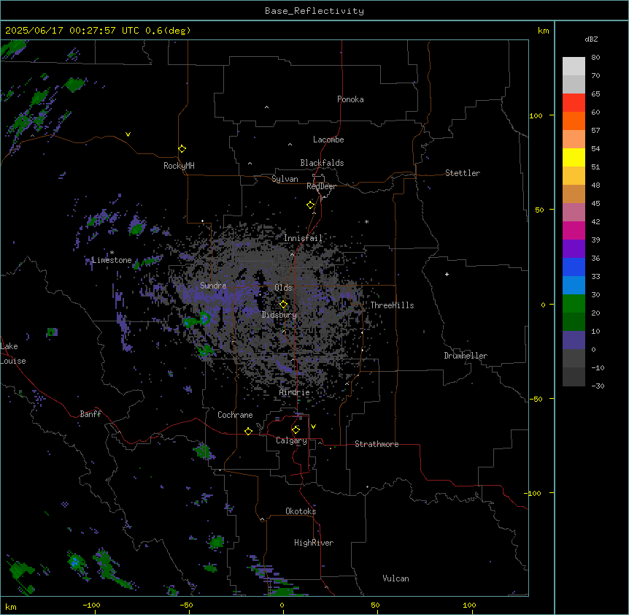The image size is (629, 615).
Task: Click the Calgary city label
Action: (291, 440)
